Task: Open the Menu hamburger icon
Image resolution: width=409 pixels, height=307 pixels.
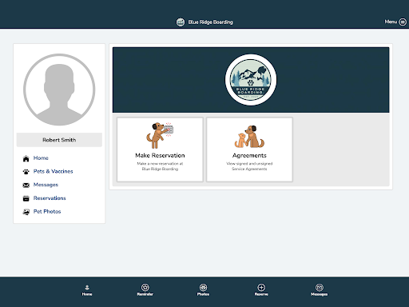Action: click(x=403, y=22)
